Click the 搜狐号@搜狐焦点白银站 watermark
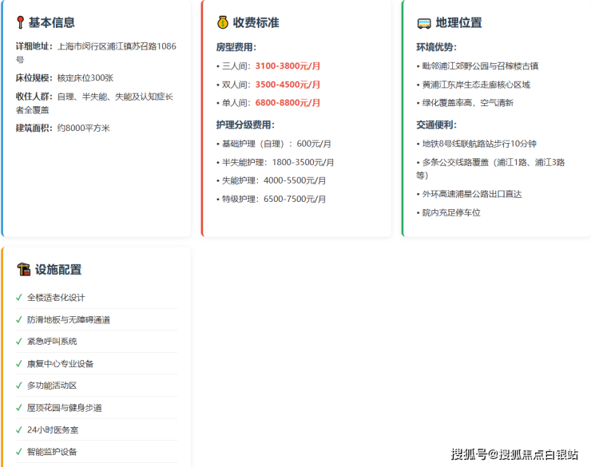 (x=514, y=454)
